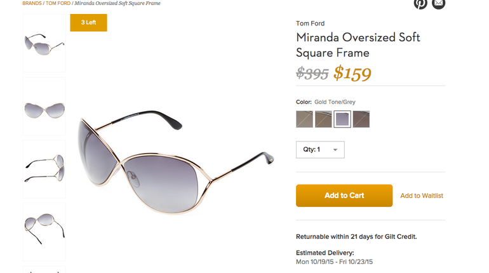489x273 pixels.
Task: Click the Tom Ford brand name above title
Action: (x=311, y=23)
